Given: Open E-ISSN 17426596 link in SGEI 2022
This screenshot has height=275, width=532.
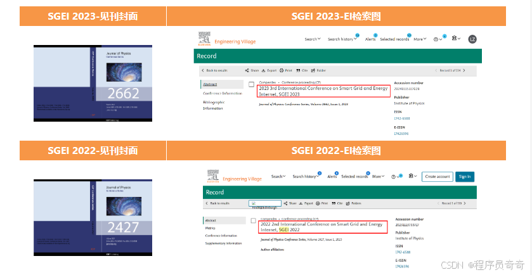Looking at the screenshot, I should [x=402, y=267].
